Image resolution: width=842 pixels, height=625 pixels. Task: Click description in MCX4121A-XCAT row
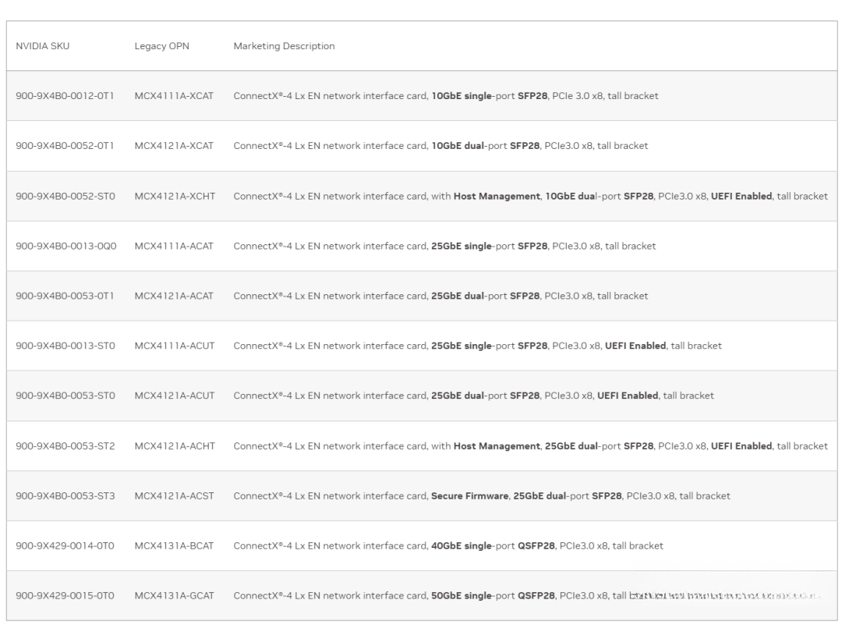(x=440, y=146)
